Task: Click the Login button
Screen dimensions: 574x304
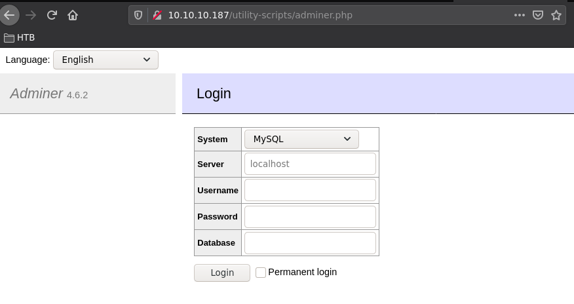Action: point(222,273)
